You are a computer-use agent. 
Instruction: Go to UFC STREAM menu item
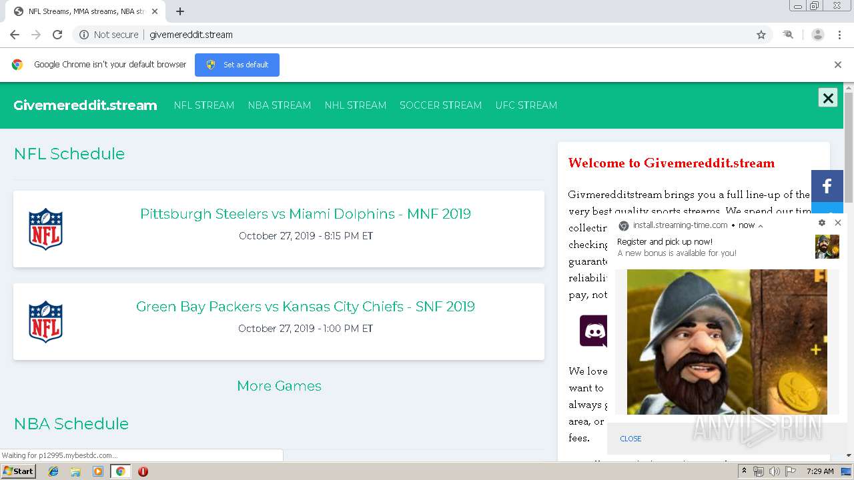point(526,105)
